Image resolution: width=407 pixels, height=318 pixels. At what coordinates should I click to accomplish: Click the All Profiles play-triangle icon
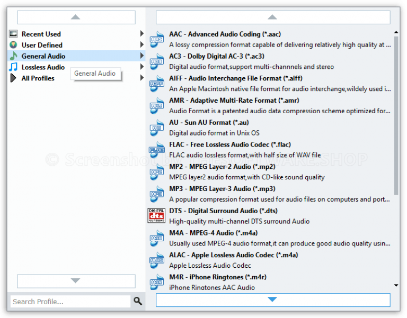pyautogui.click(x=13, y=78)
